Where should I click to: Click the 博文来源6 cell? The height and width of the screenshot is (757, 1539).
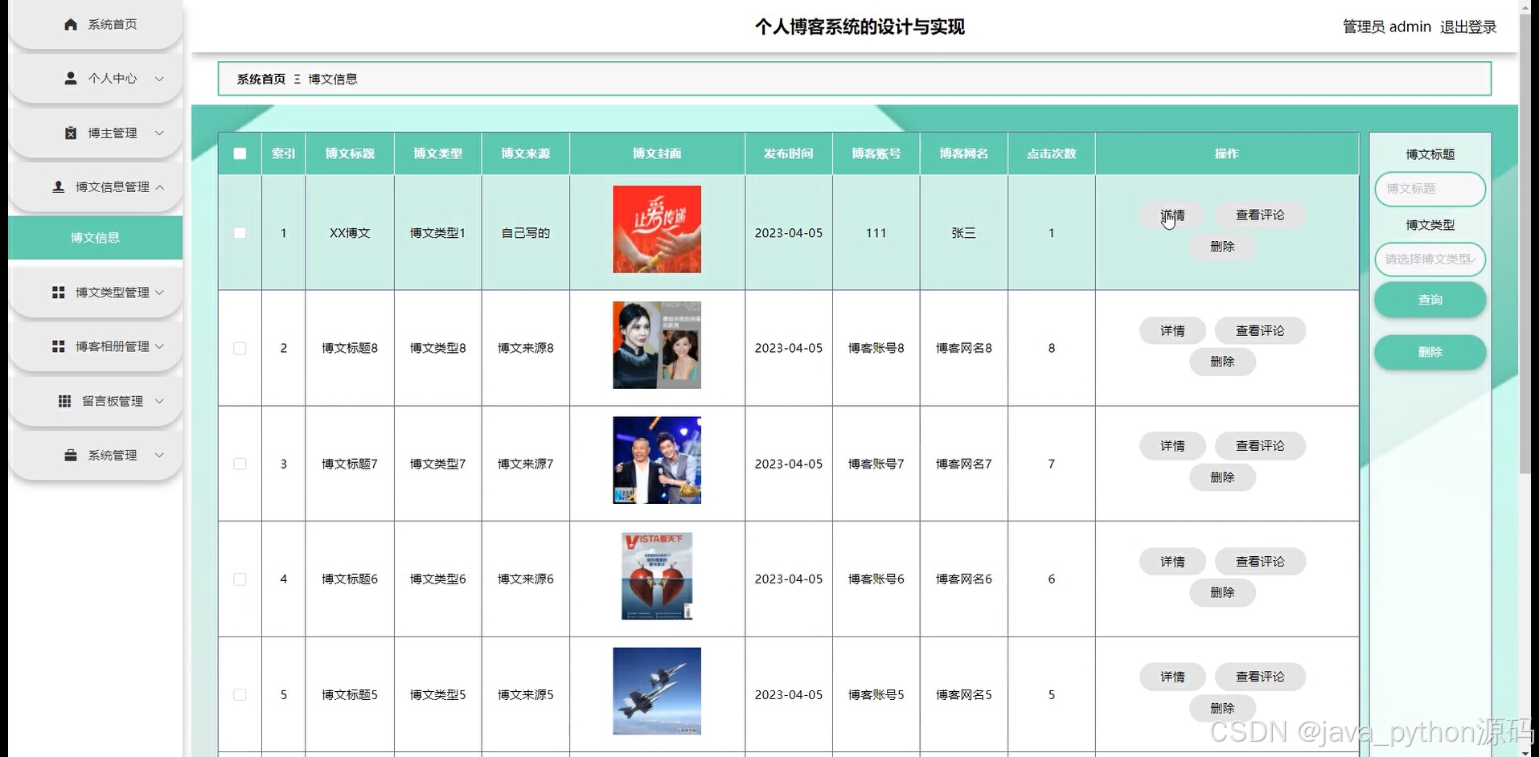[x=526, y=579]
